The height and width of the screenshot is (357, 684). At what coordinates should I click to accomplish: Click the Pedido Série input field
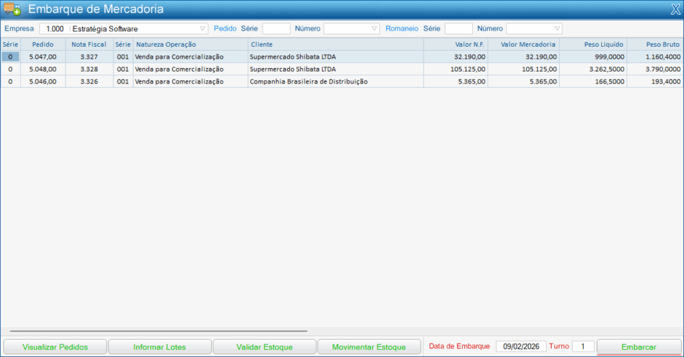pos(276,29)
